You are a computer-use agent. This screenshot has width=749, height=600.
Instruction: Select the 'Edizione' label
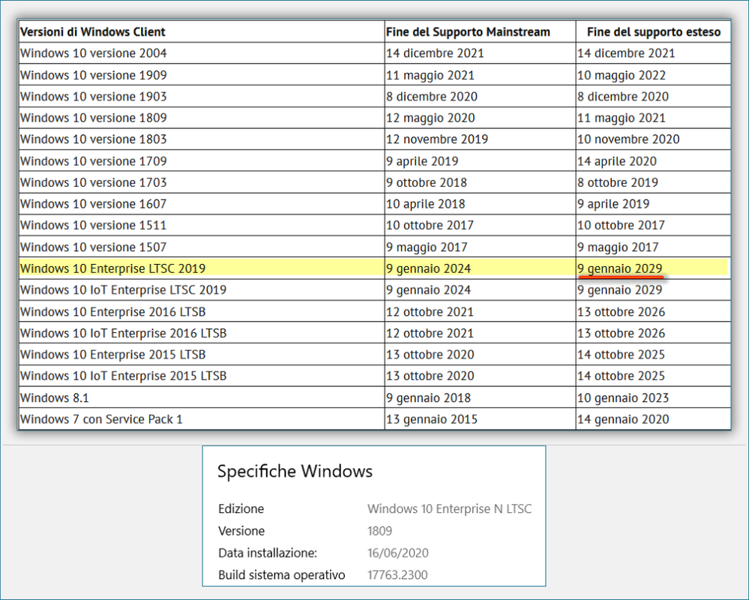pyautogui.click(x=241, y=508)
